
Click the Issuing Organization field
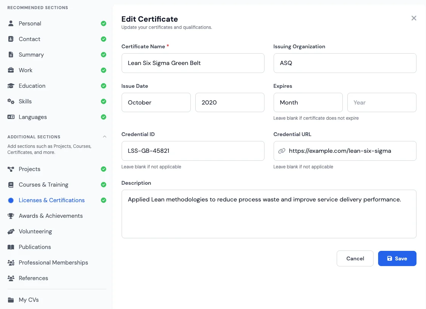pyautogui.click(x=345, y=63)
